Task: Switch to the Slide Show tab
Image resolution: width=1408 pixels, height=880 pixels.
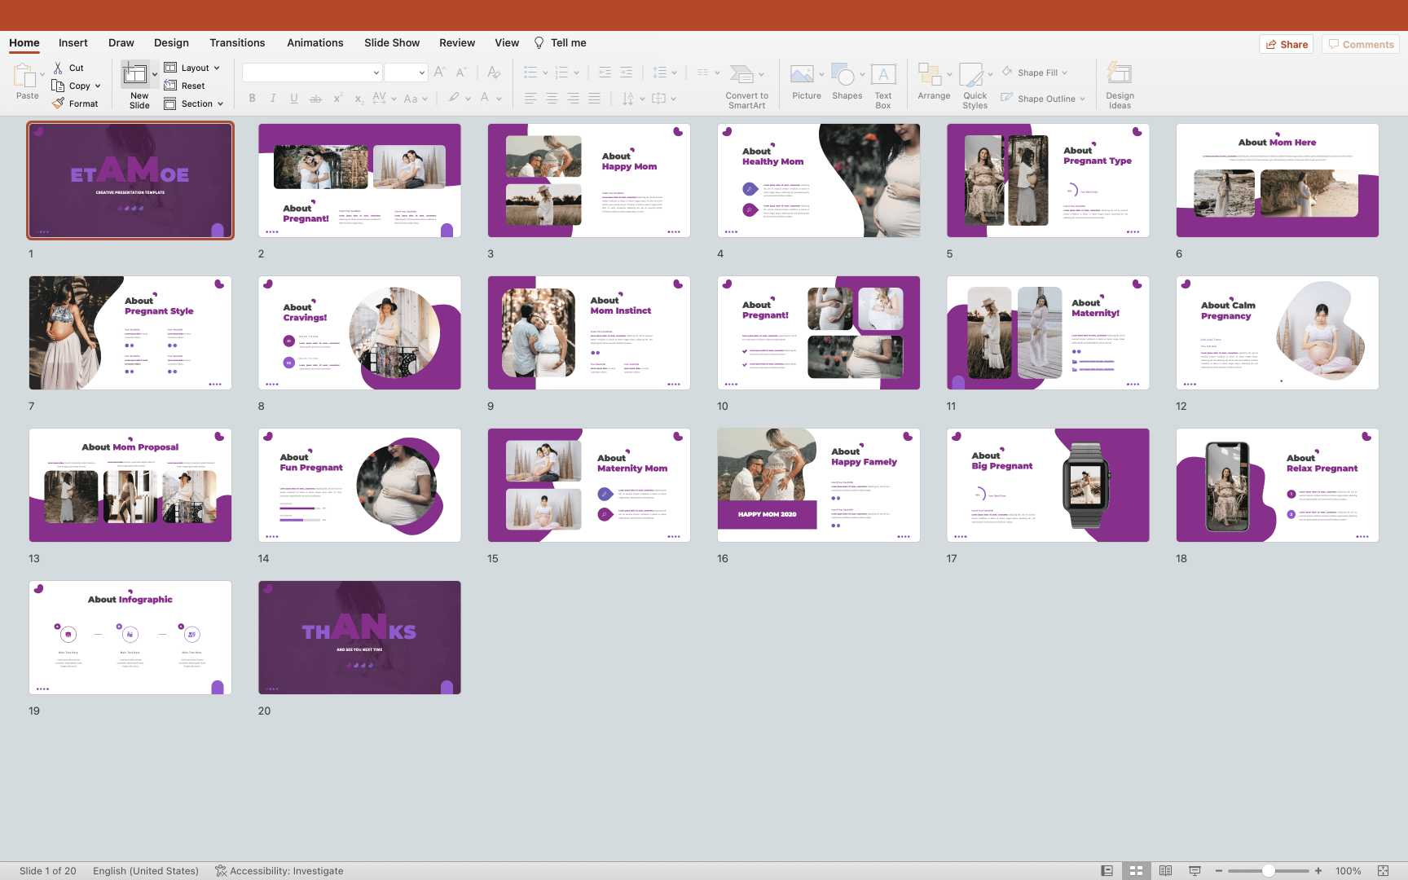Action: point(392,43)
